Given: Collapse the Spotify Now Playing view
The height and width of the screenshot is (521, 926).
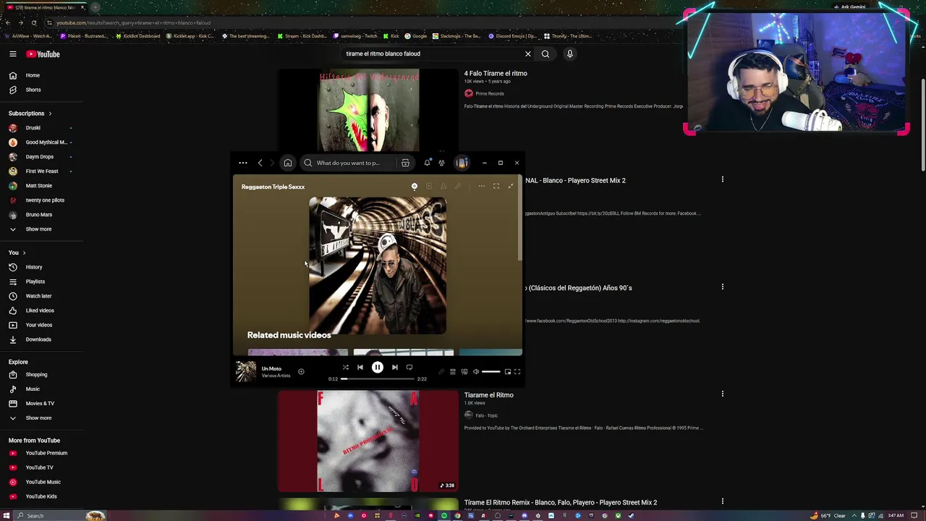Looking at the screenshot, I should (x=511, y=187).
